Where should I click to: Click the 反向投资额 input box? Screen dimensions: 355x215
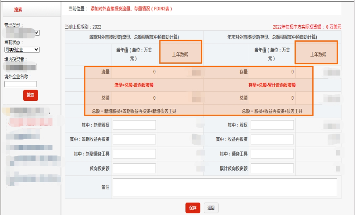[134, 168]
